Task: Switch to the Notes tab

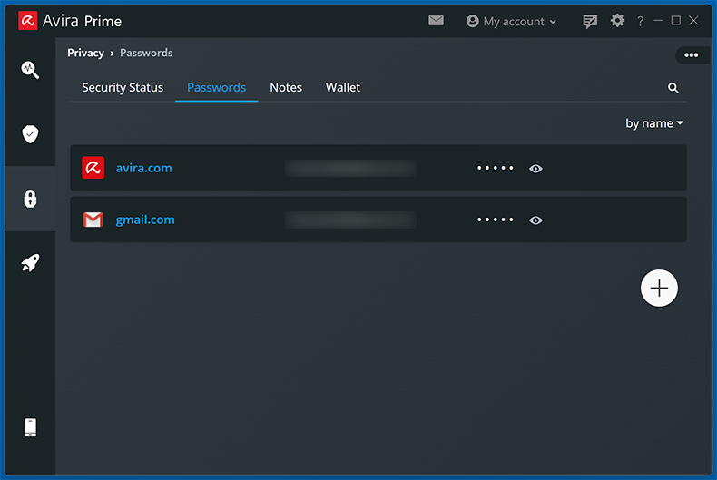Action: point(286,87)
